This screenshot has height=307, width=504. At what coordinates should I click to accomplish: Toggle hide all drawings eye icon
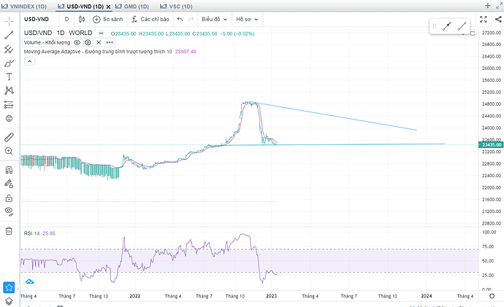pos(9,211)
